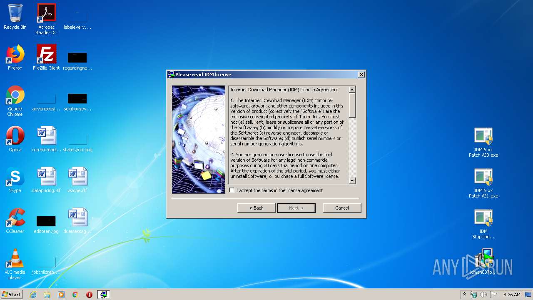Select the Skype desktop shortcut

[15, 180]
